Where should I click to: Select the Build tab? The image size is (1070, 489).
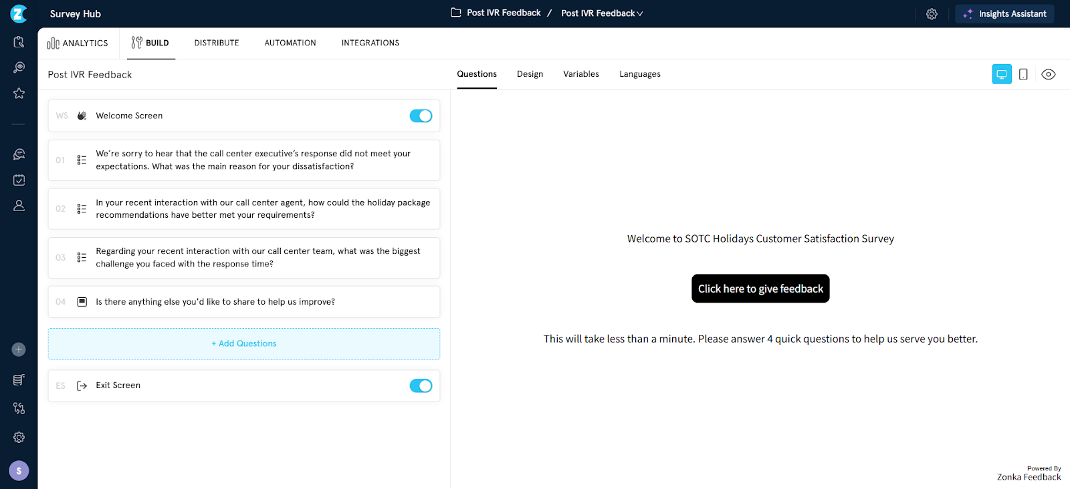click(x=150, y=43)
